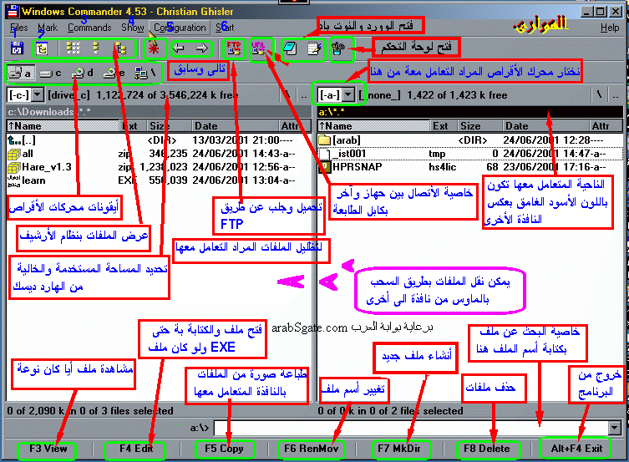The image size is (629, 462).
Task: Click the F5 Copy button
Action: pyautogui.click(x=224, y=449)
